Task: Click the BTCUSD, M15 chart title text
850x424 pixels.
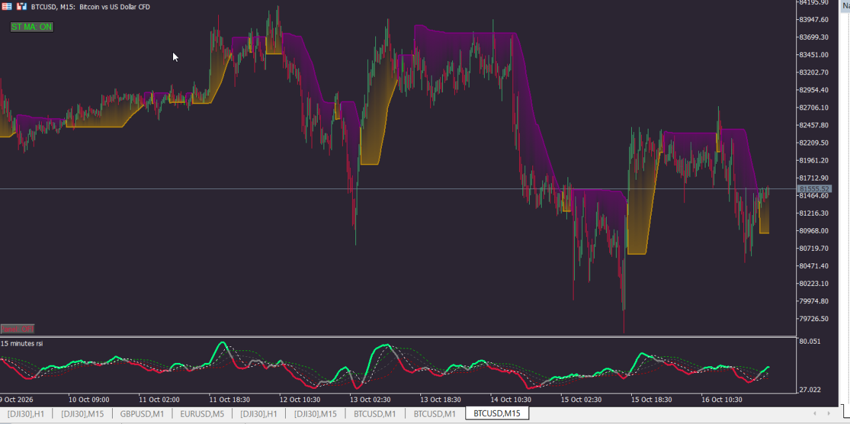Action: click(53, 7)
